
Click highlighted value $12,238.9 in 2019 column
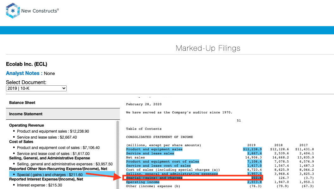coord(252,149)
